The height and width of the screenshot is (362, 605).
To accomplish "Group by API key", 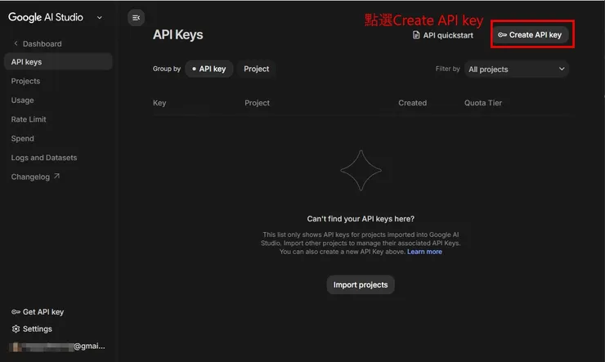I will [x=208, y=69].
